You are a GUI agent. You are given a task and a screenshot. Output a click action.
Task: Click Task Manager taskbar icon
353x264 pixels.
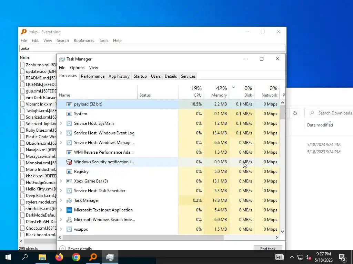[x=110, y=257]
